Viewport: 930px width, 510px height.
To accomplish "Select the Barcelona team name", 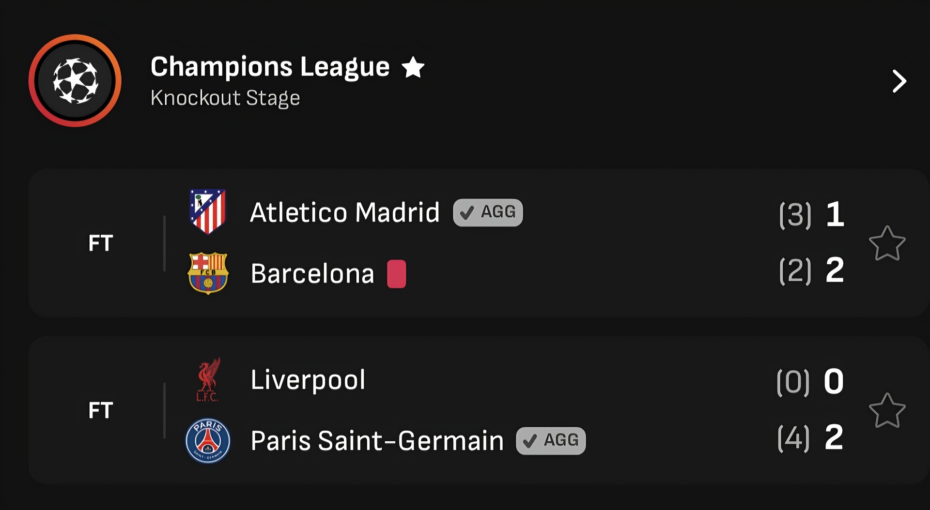I will (x=312, y=274).
